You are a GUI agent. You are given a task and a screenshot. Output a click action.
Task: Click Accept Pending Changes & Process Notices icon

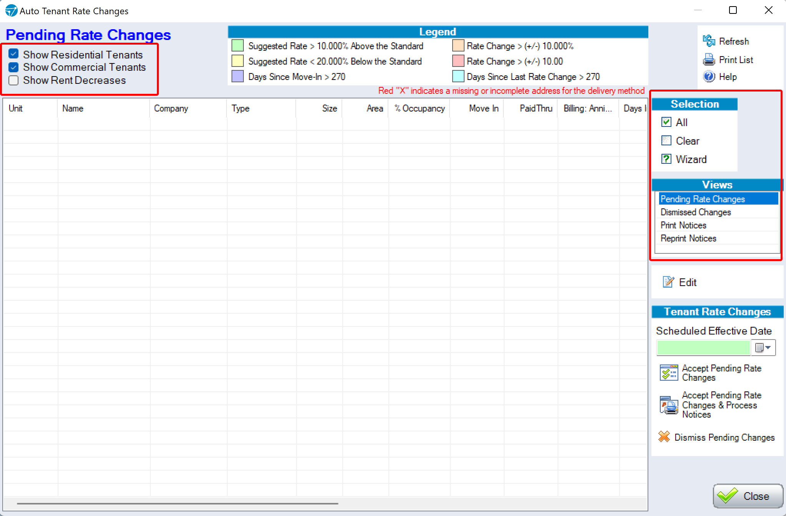[669, 405]
